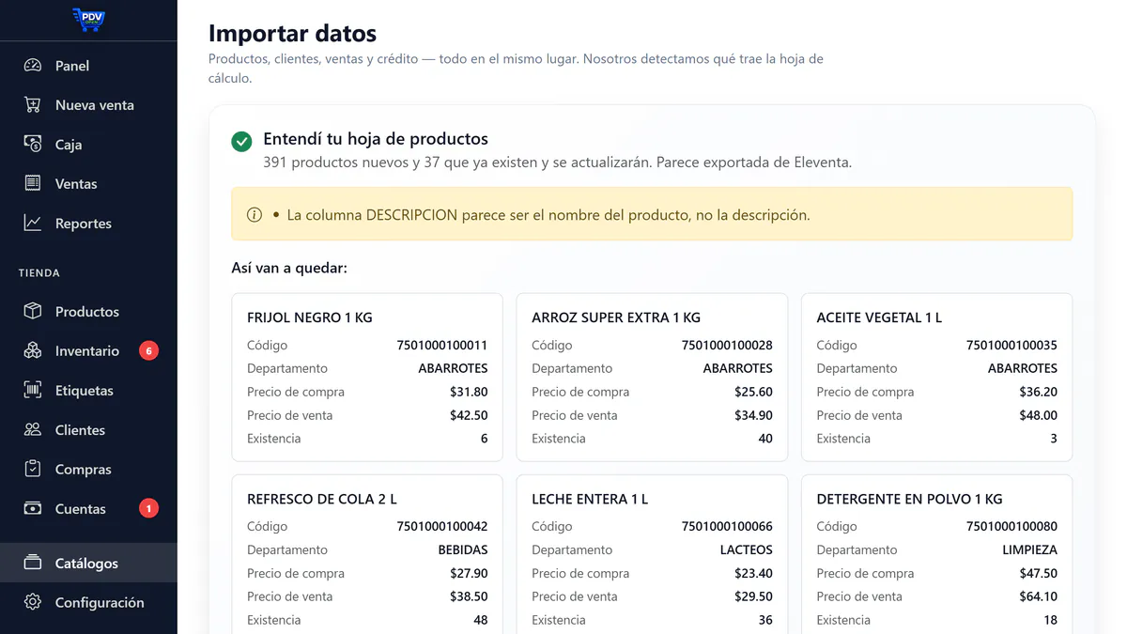Click the DETERGENTE EN POLVO 1 KG title

(x=910, y=499)
